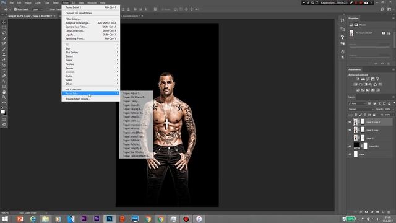Screen dimensions: 396x223
Task: Click the Color Fill 1 black thumbnail
Action: [356, 146]
